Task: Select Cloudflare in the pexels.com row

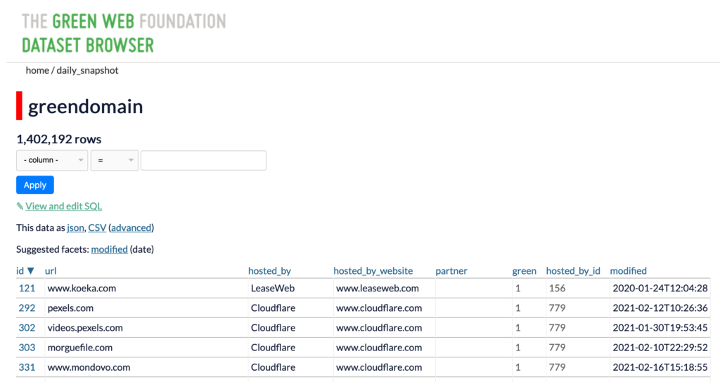Action: pos(274,308)
